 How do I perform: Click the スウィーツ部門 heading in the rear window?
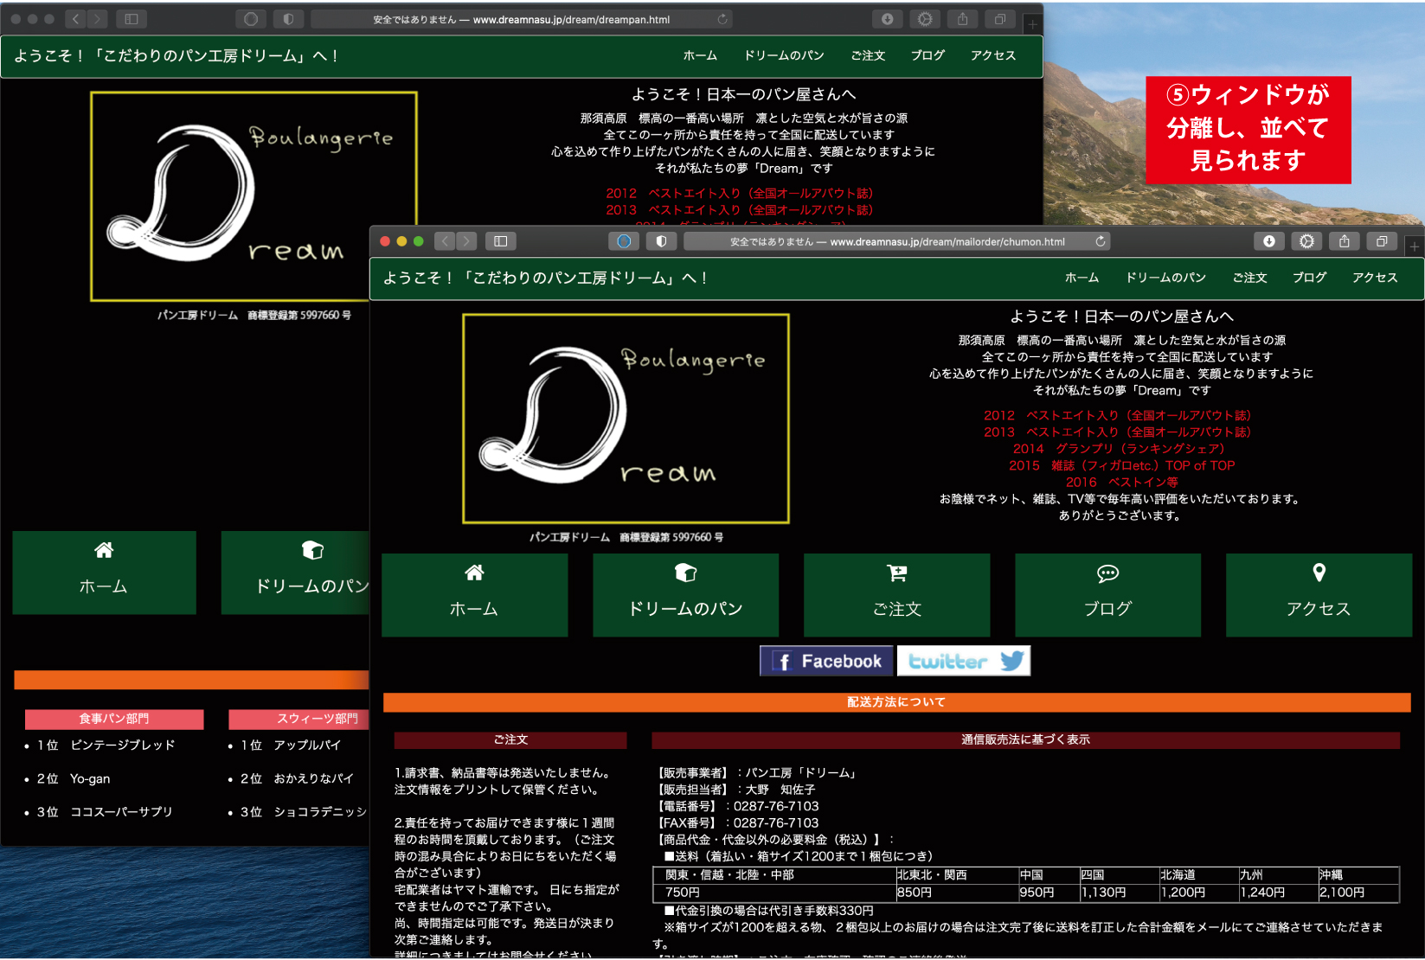pos(298,719)
